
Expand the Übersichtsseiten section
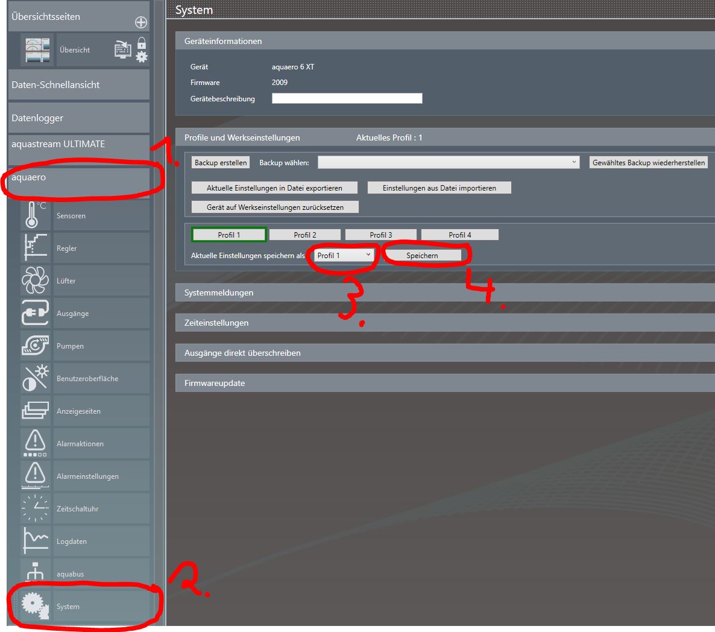(x=78, y=16)
